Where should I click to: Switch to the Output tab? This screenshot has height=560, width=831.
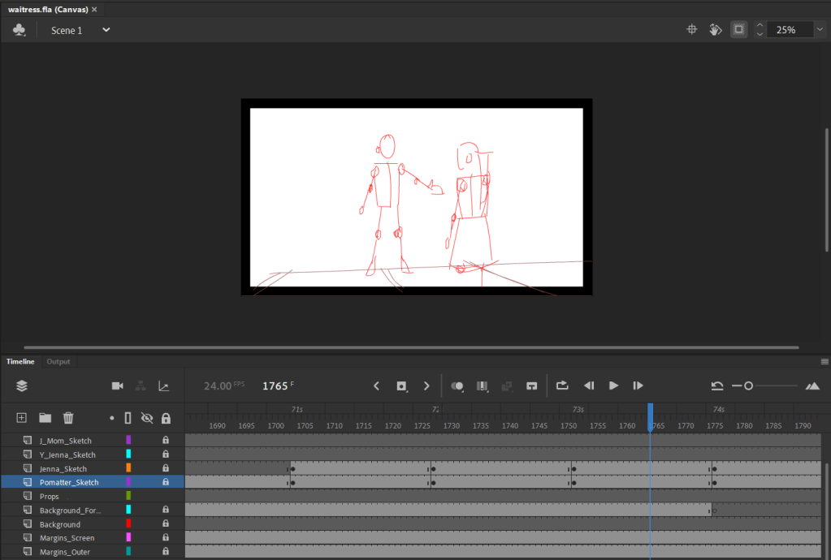tap(58, 361)
